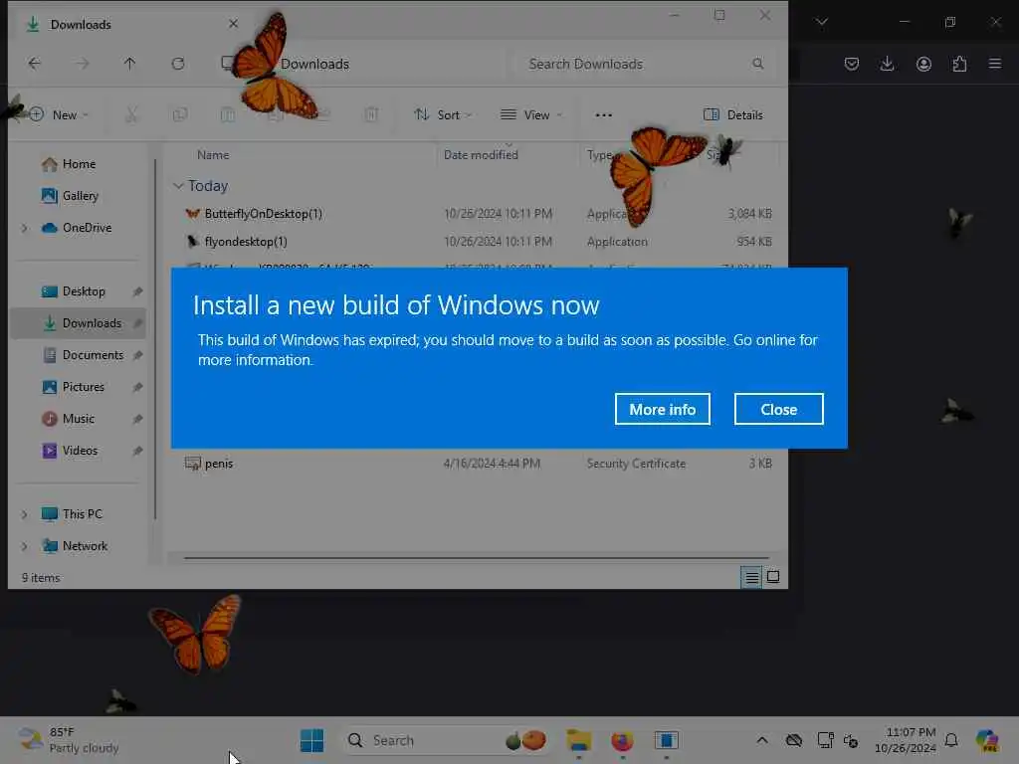Click the cloud sync tray icon
Image resolution: width=1019 pixels, height=764 pixels.
tap(793, 740)
